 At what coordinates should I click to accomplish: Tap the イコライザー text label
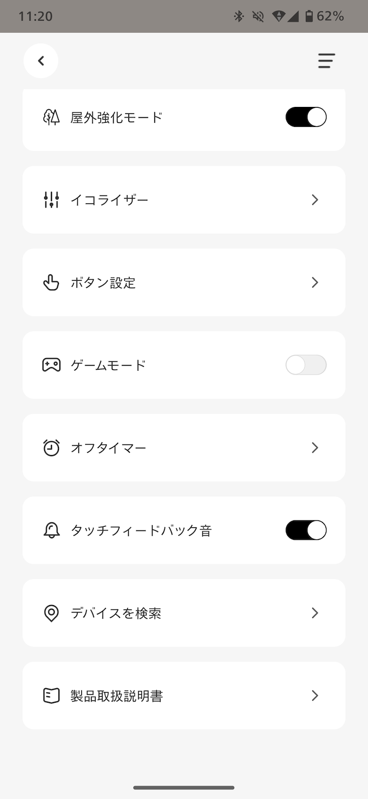pos(109,200)
